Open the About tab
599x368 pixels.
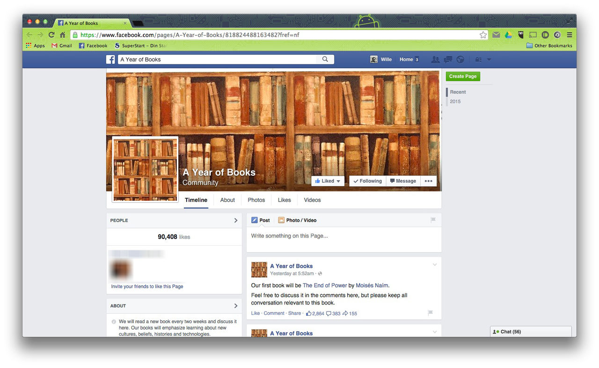(227, 200)
